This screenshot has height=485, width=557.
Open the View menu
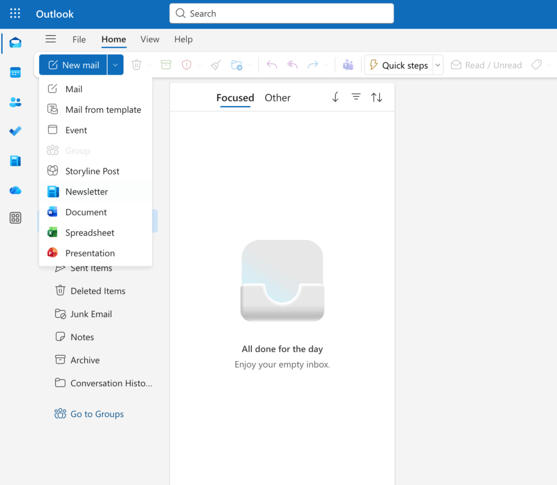pyautogui.click(x=150, y=39)
